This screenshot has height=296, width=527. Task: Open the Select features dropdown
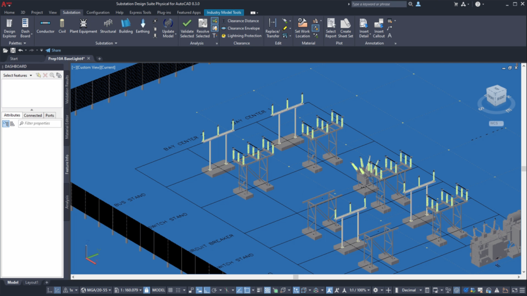pyautogui.click(x=17, y=75)
